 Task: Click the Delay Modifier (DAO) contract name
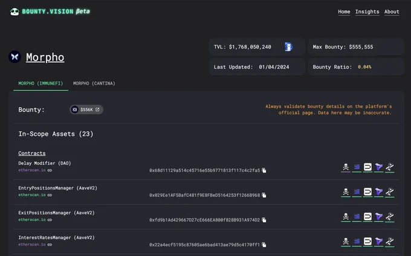click(45, 163)
